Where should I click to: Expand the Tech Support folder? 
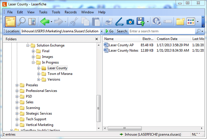[17, 119]
